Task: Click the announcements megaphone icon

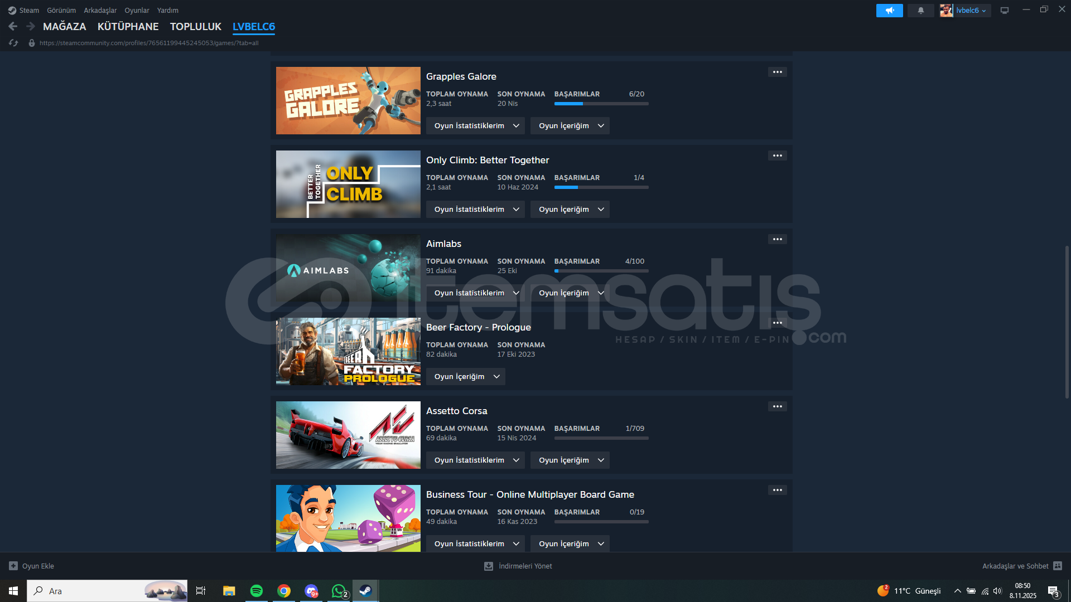Action: (889, 11)
